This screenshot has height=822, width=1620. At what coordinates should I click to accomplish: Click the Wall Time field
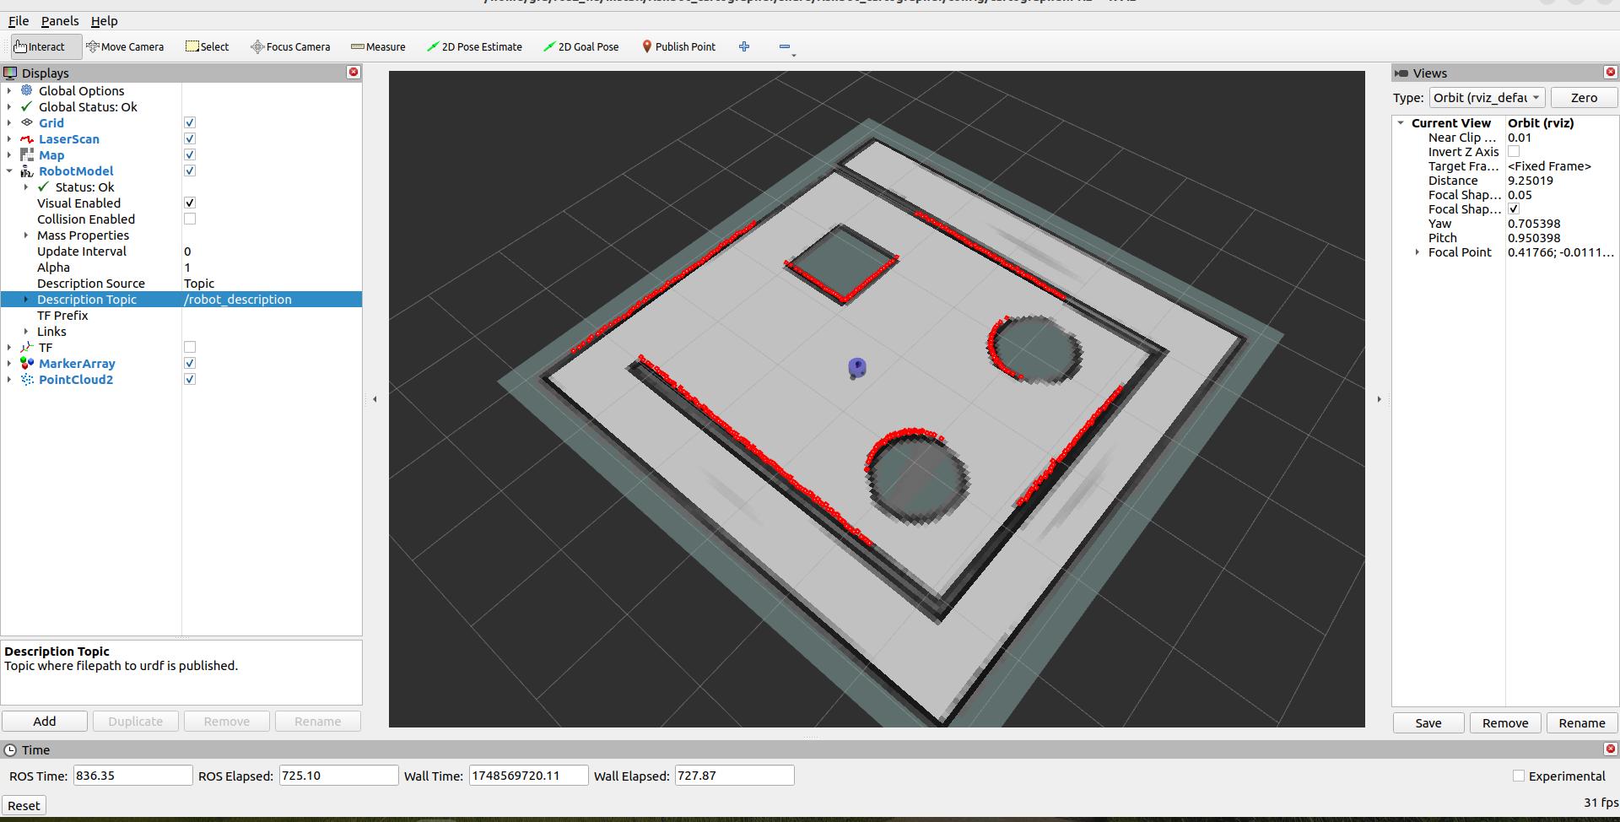pos(528,776)
